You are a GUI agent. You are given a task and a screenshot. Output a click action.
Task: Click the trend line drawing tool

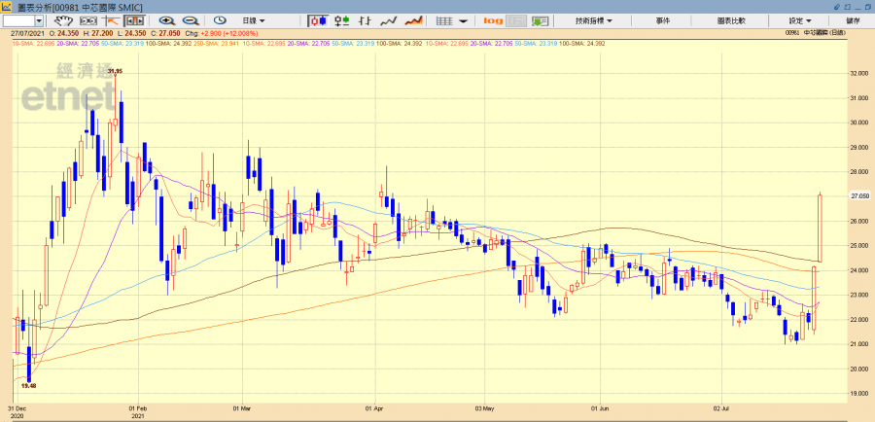pos(111,20)
